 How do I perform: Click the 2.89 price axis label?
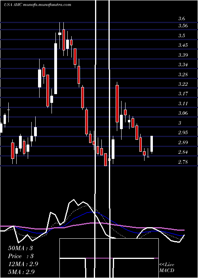183,142
